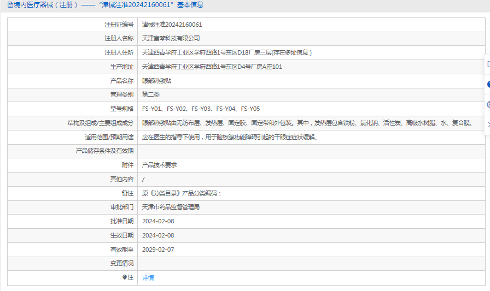Click the marker icon beside the 注 label
Screen dimensions: 490x291
pyautogui.click(x=125, y=278)
